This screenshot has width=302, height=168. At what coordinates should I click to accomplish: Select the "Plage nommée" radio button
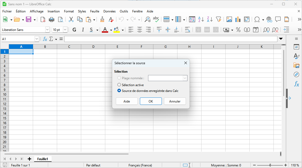[x=119, y=78]
